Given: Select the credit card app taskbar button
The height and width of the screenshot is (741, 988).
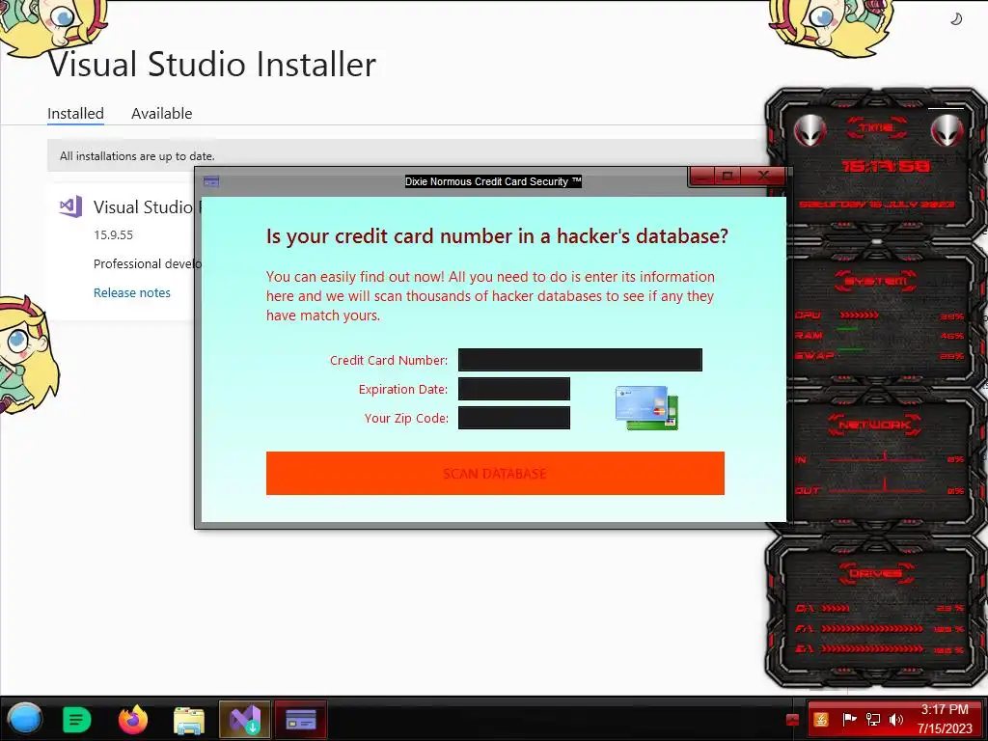Looking at the screenshot, I should pos(301,719).
